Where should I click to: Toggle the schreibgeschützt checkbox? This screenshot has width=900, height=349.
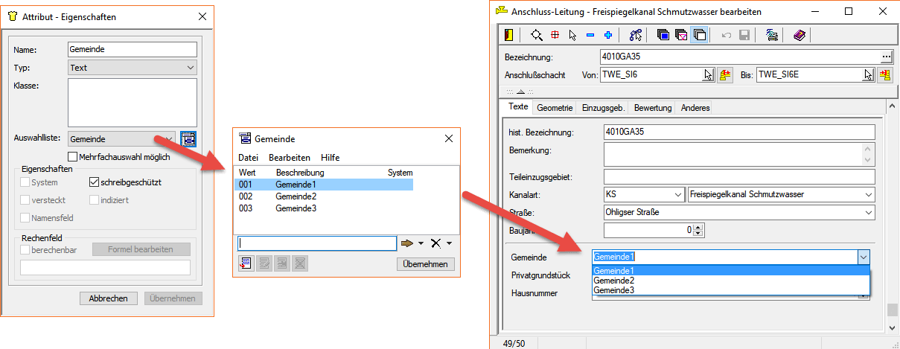pyautogui.click(x=95, y=182)
